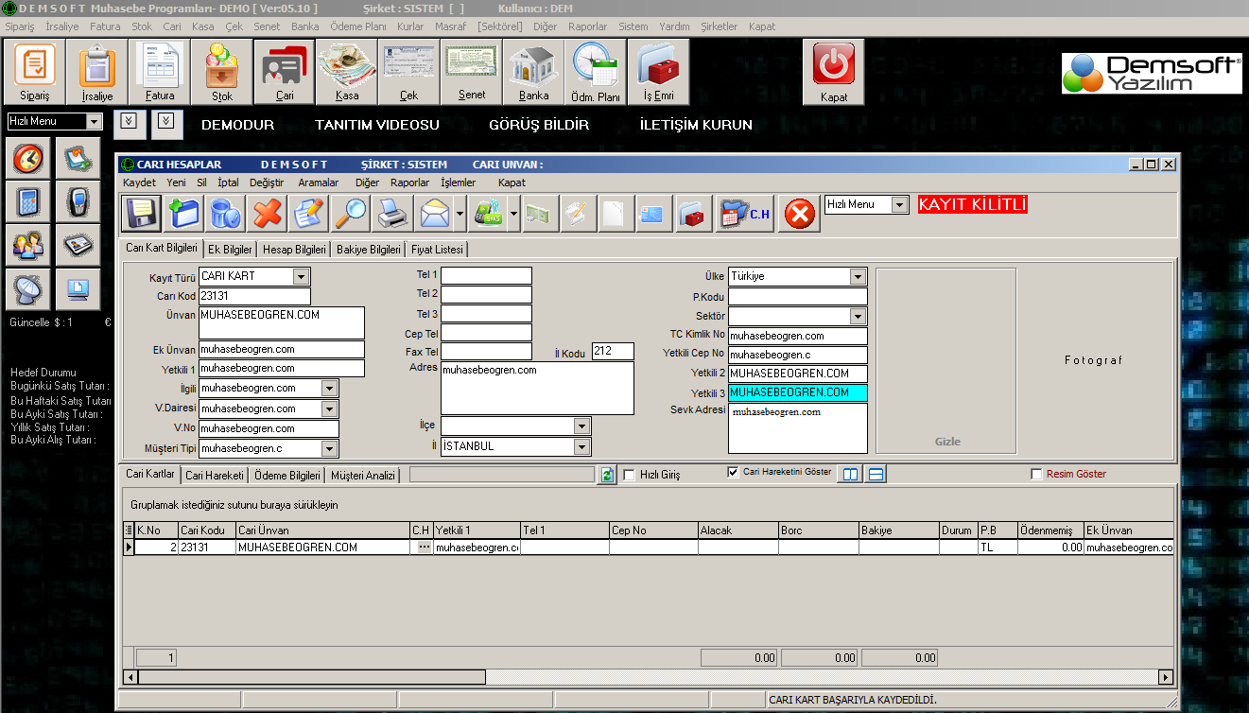Image resolution: width=1249 pixels, height=713 pixels.
Task: Open the e-mail icon dropdown arrow
Action: coord(460,214)
